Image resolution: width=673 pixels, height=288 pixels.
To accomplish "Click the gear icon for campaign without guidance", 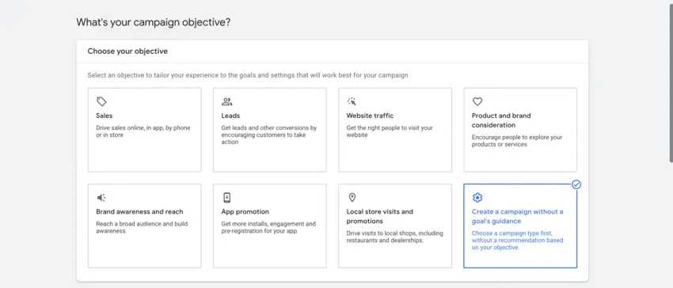I will (477, 198).
